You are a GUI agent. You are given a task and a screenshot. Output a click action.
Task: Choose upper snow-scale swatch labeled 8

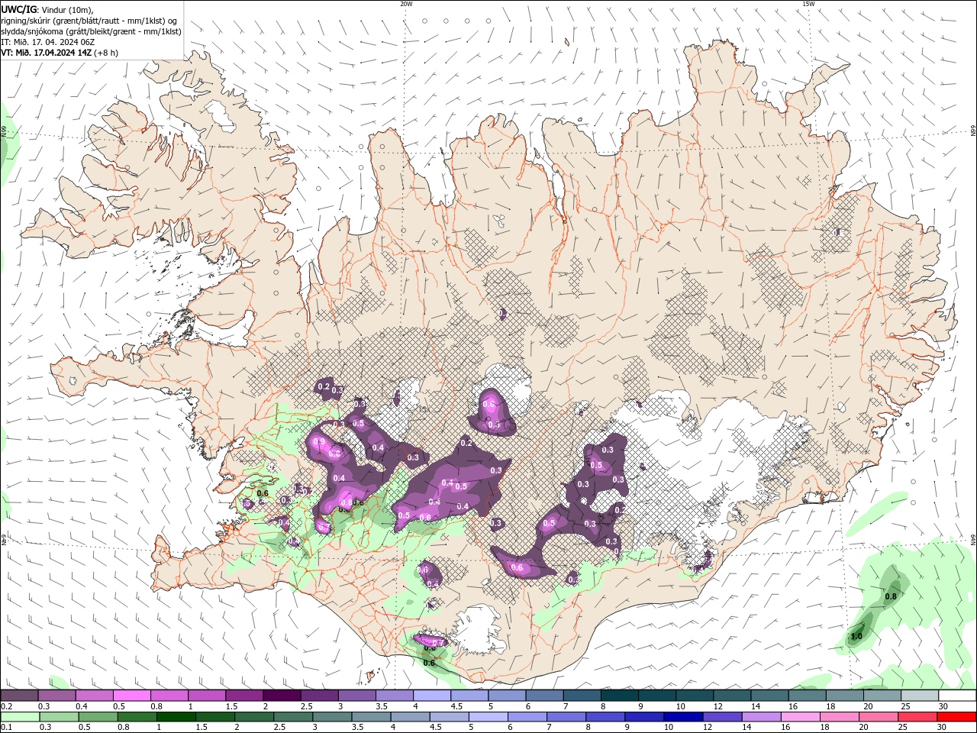[x=619, y=696]
